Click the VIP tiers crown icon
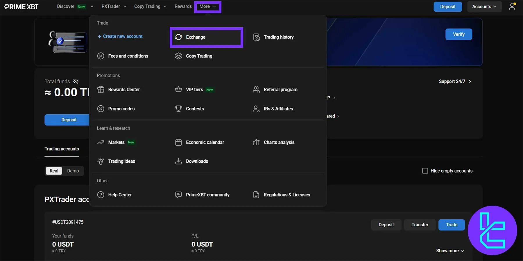The image size is (523, 261). [178, 89]
